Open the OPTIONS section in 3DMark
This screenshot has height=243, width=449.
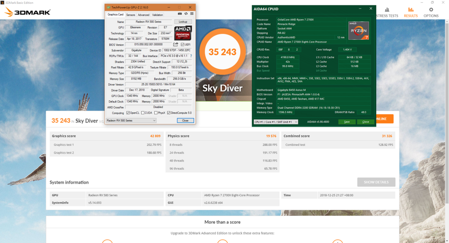[x=431, y=12]
